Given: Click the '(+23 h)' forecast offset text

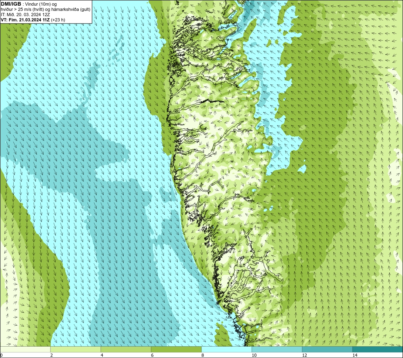Looking at the screenshot, I should pos(58,20).
